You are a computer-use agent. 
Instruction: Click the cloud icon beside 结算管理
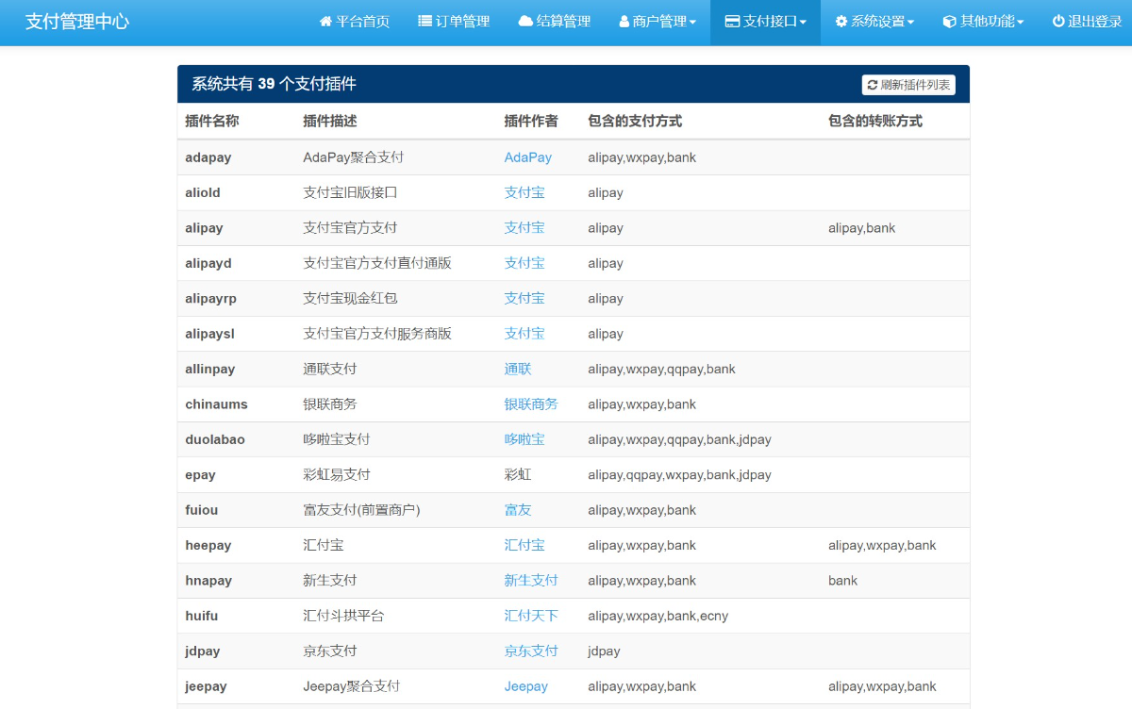point(525,22)
